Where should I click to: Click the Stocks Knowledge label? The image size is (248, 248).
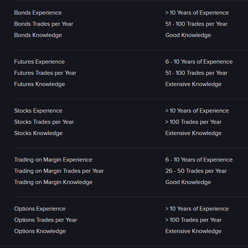click(x=38, y=133)
